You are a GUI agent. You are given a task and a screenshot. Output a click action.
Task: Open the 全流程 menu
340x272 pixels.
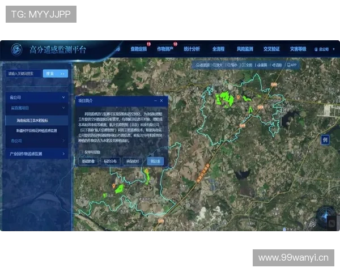(218, 49)
